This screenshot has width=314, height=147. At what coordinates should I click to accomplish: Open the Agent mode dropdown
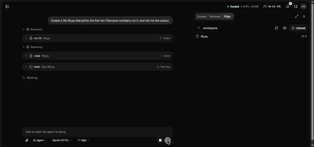tap(40, 140)
